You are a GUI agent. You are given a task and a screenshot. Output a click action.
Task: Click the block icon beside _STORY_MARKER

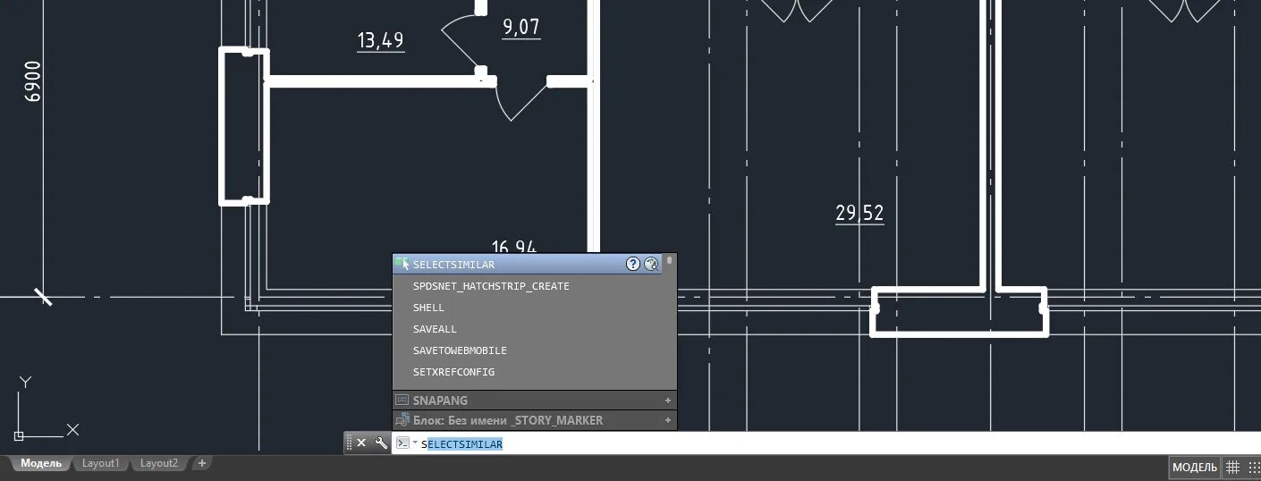click(402, 420)
